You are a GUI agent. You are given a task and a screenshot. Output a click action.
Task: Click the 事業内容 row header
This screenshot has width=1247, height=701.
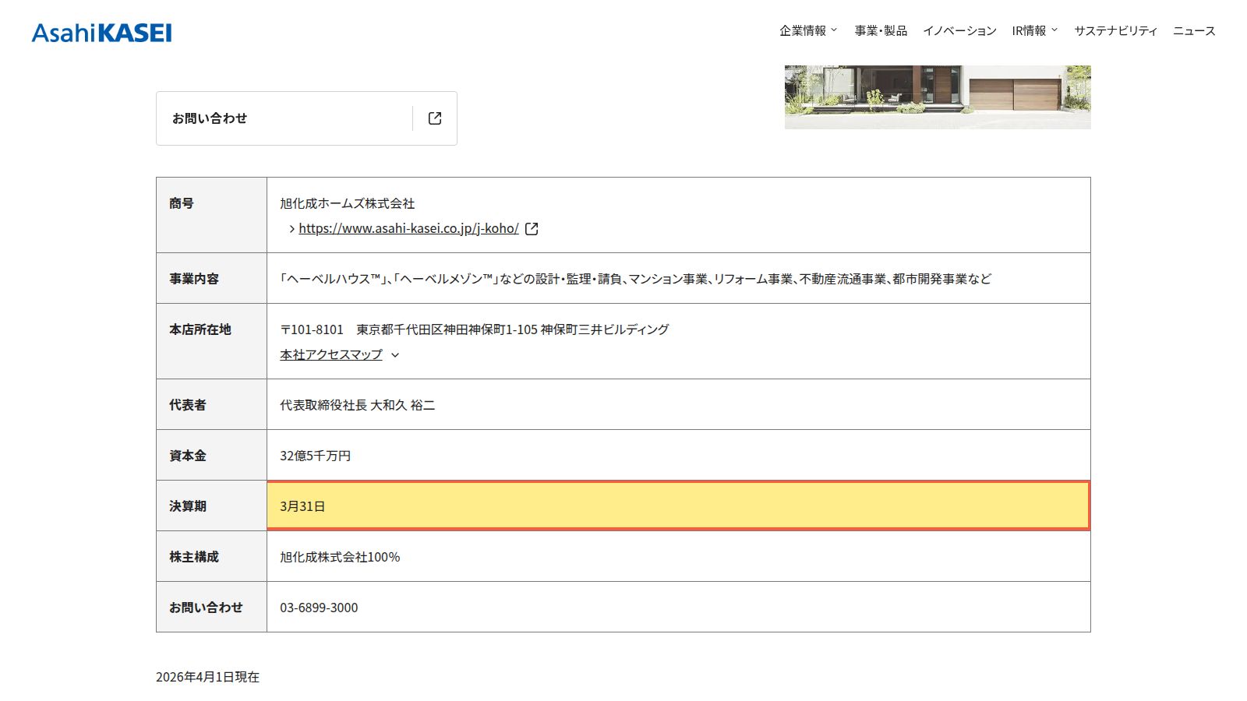[x=211, y=278]
